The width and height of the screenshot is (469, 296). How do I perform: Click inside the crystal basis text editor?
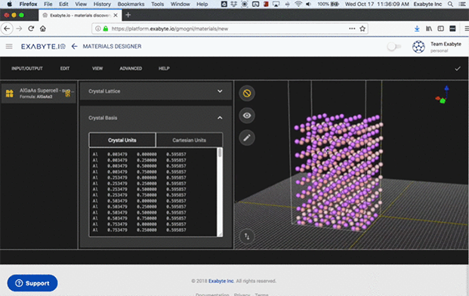tap(153, 192)
